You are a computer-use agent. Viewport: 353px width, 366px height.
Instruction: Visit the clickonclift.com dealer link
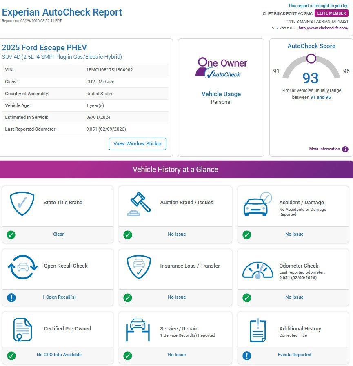pyautogui.click(x=323, y=28)
